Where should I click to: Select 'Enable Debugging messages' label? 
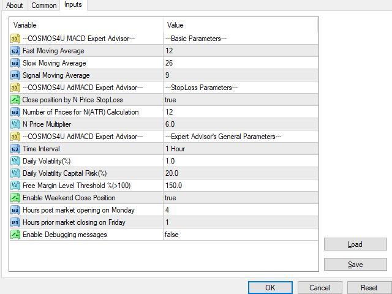[x=65, y=235]
